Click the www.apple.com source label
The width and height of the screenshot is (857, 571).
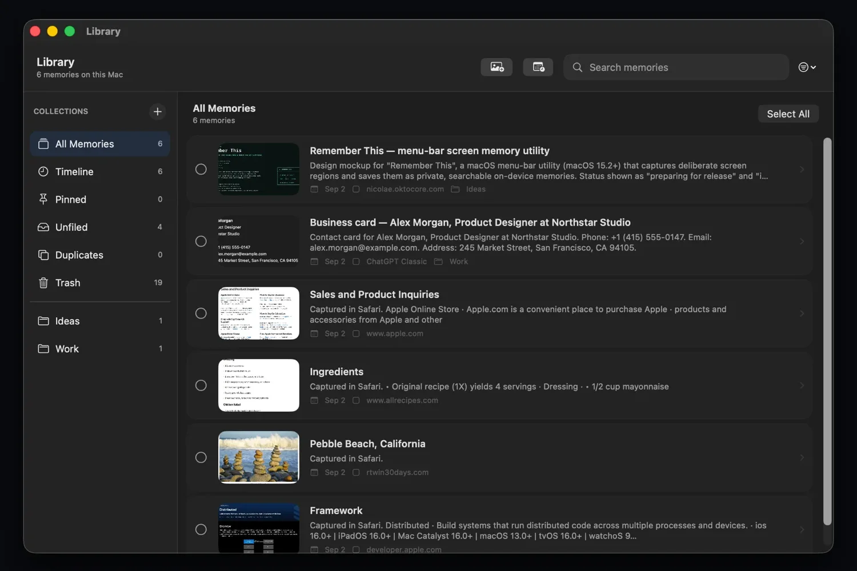[x=395, y=333]
